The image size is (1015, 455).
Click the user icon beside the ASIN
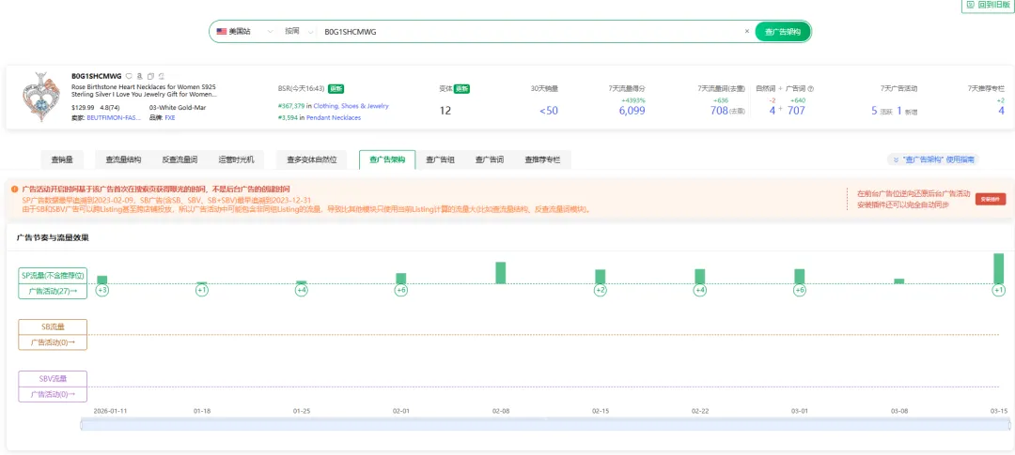tap(140, 76)
